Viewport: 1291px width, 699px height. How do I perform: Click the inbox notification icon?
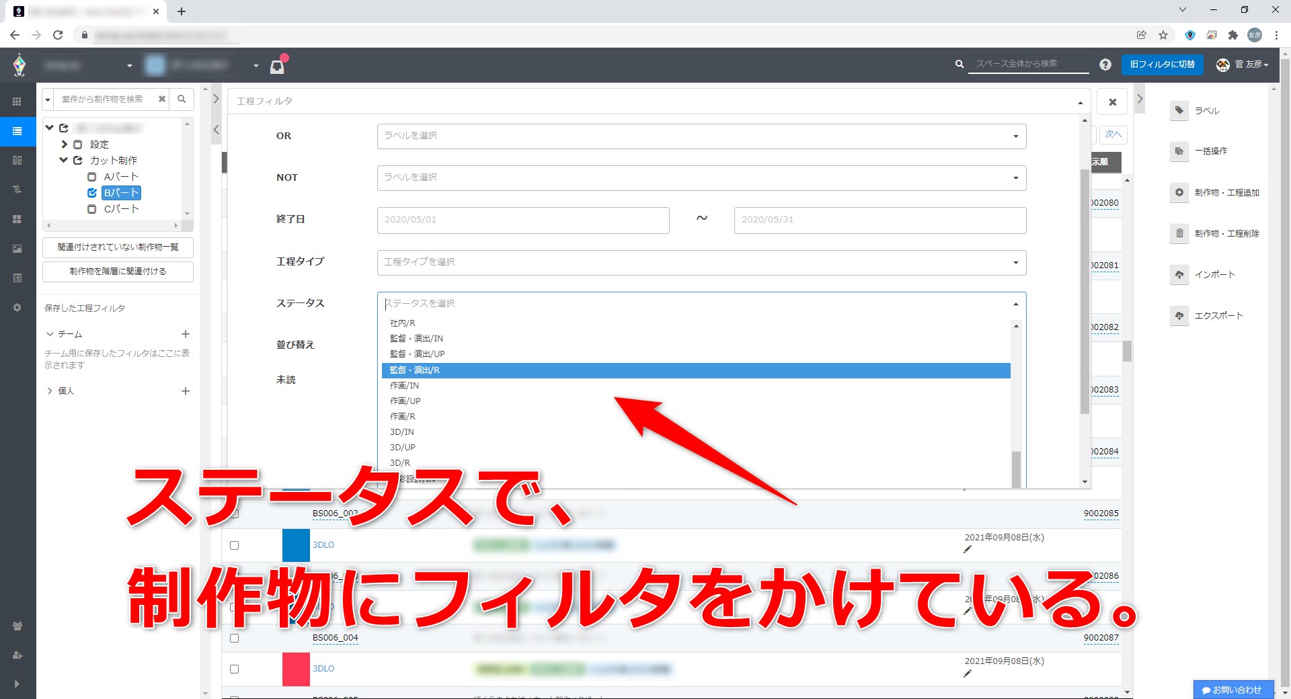[x=277, y=66]
